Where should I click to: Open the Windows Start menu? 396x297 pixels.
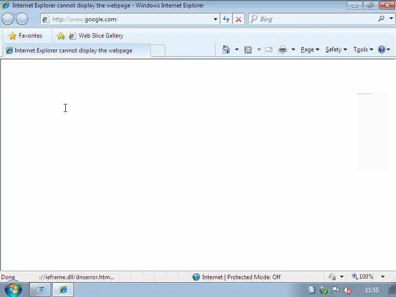(x=13, y=290)
